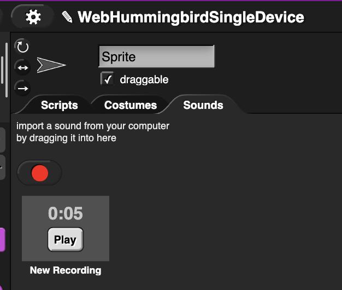
Task: Select the Sounds tab
Action: 203,105
